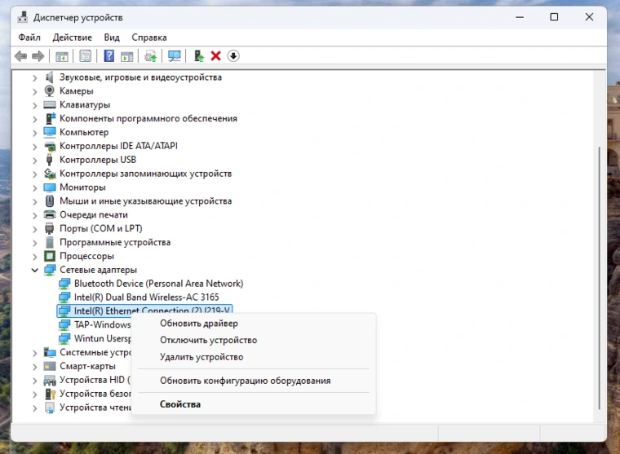
Task: Click the USB plug icon of Контроллеры USB
Action: tap(50, 160)
